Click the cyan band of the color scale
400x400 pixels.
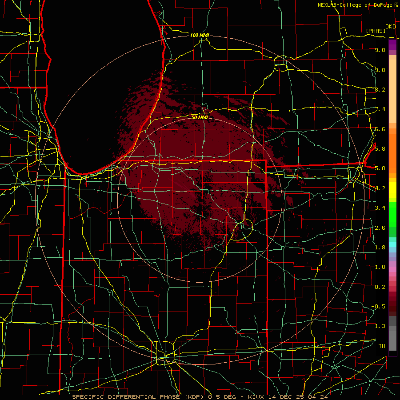click(x=392, y=244)
